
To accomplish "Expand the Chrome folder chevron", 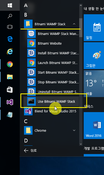I will click(x=74, y=130).
